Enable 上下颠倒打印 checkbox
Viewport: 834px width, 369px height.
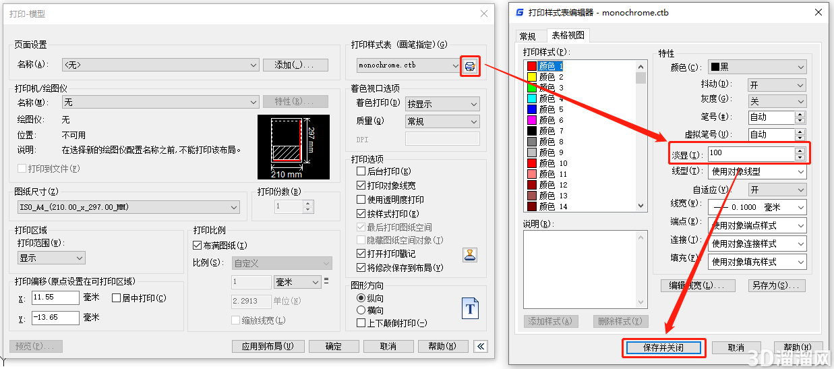361,323
